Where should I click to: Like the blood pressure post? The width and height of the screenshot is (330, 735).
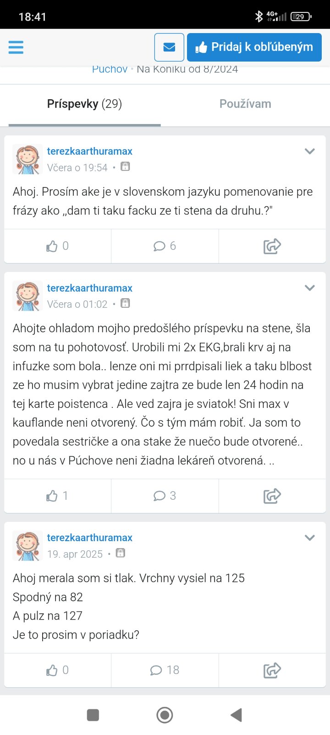(58, 670)
